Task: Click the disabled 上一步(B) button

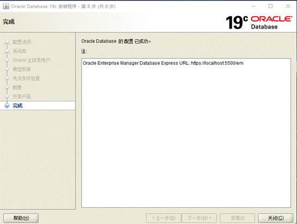Action: [x=164, y=218]
